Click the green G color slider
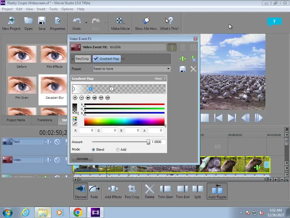Image resolution: width=290 pixels, height=218 pixels. tap(124, 109)
